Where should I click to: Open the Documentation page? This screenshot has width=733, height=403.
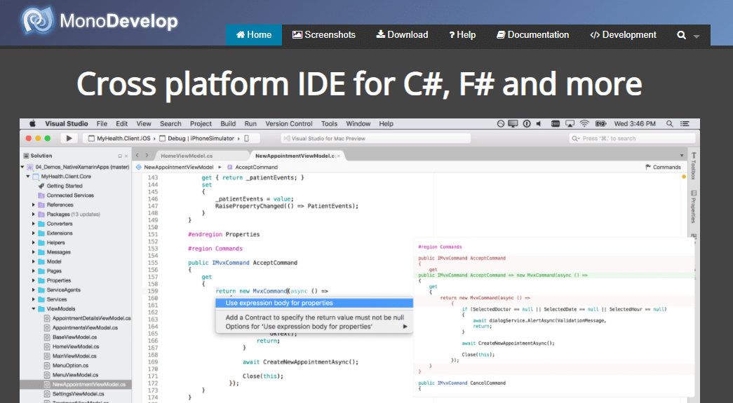click(532, 35)
